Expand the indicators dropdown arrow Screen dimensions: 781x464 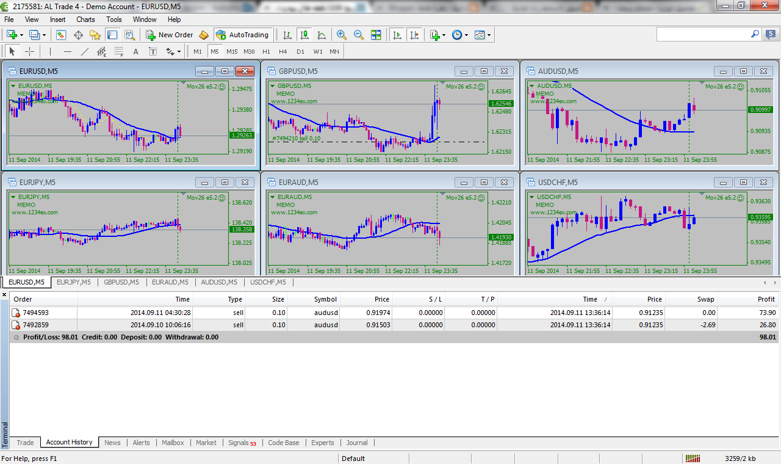coord(444,35)
